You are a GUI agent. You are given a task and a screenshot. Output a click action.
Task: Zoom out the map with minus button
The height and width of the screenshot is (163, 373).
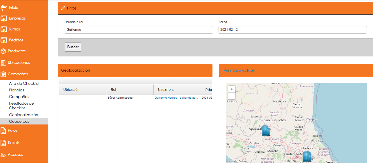coord(232,96)
